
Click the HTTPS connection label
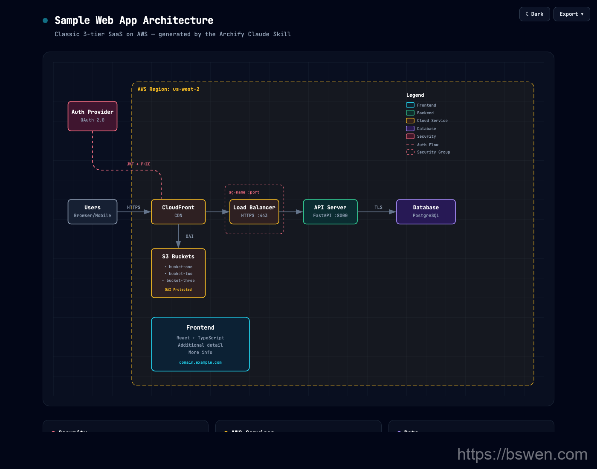[133, 208]
